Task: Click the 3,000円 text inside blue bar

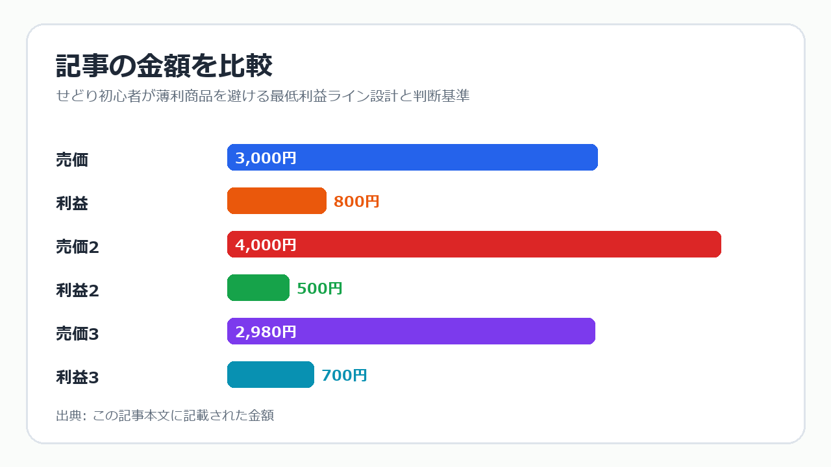Action: click(266, 158)
